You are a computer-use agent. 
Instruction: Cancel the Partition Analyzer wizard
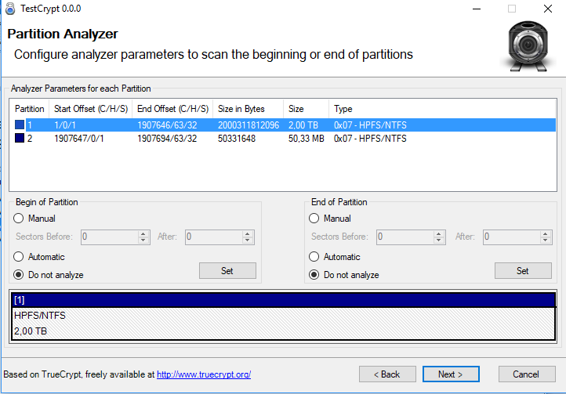pos(527,374)
